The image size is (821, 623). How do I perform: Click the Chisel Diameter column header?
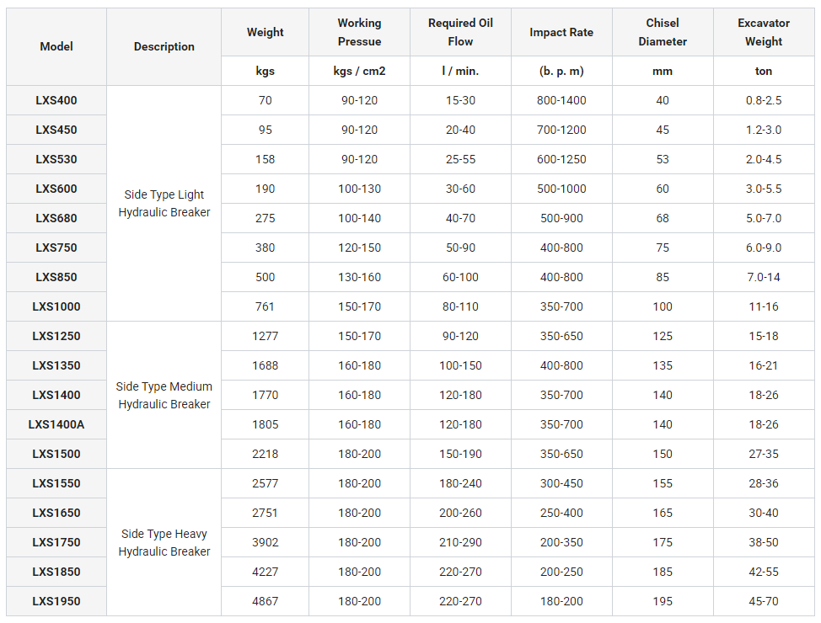point(663,33)
